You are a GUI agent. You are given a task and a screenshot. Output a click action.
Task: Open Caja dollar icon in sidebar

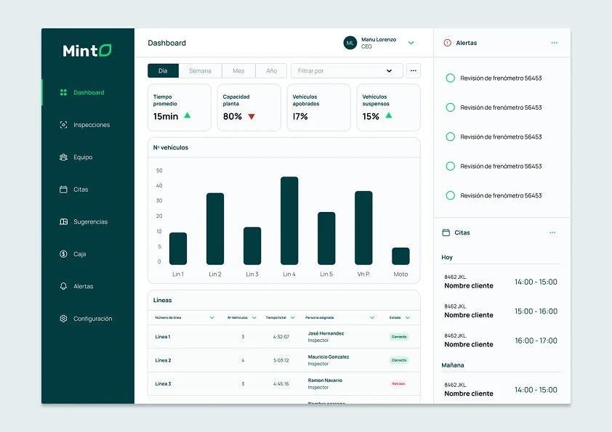pyautogui.click(x=63, y=254)
